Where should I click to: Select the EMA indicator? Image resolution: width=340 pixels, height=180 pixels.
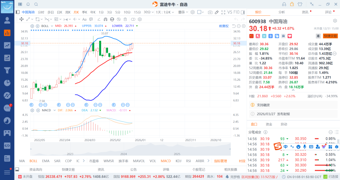(x=46, y=161)
